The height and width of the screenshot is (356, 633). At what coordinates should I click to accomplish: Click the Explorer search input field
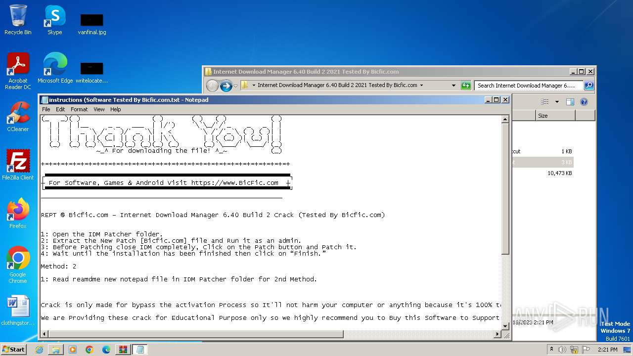(529, 86)
